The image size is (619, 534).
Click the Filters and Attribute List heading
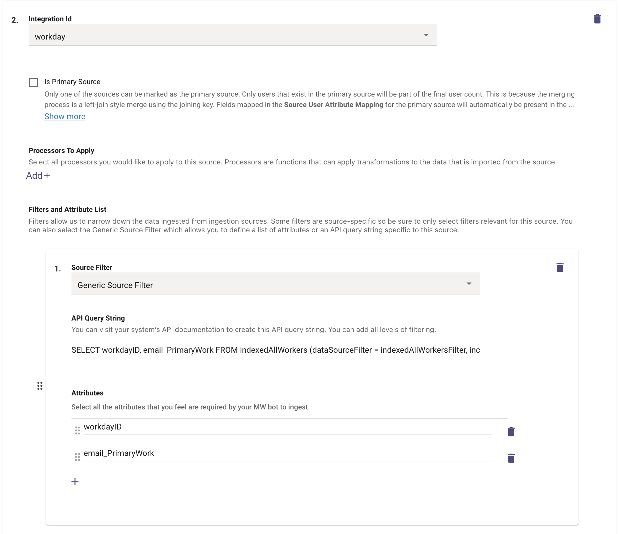(67, 210)
